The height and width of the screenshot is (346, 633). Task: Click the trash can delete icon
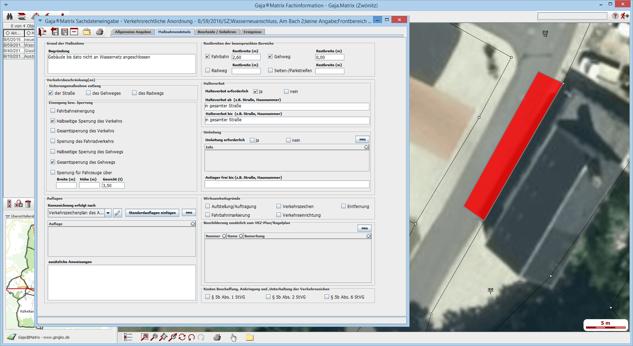point(28,204)
